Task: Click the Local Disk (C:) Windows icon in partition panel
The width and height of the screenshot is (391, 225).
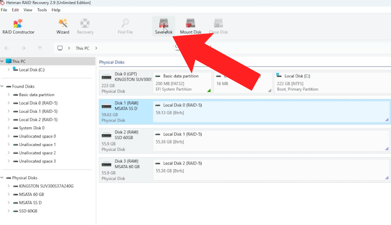Action: coord(279,76)
